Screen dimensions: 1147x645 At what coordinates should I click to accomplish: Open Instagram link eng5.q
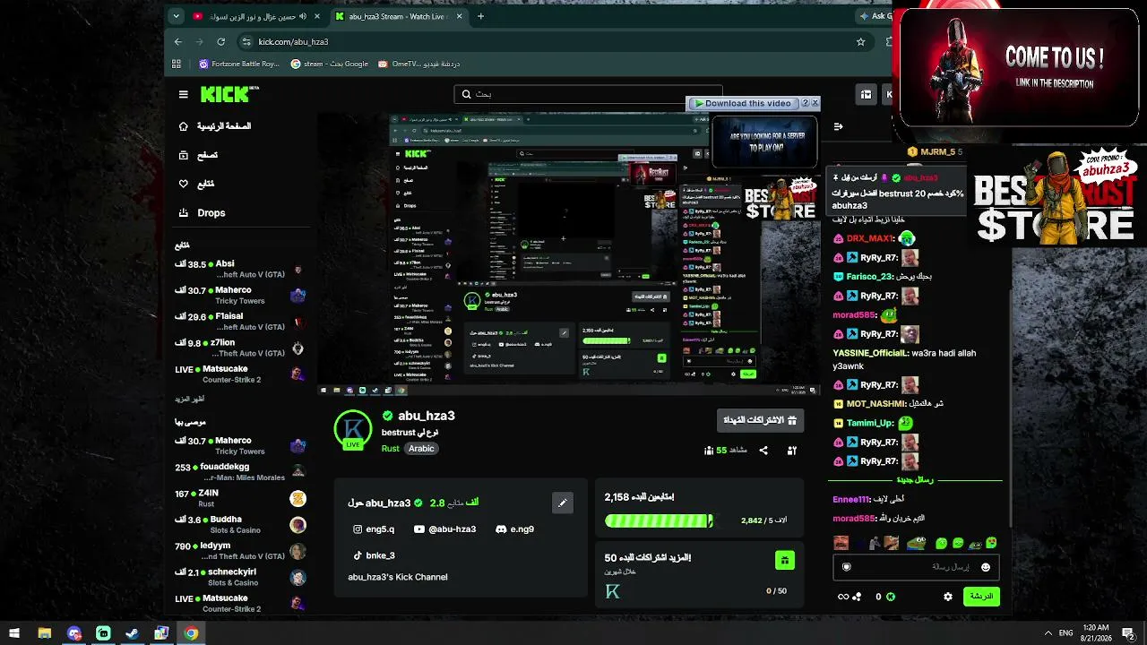tap(375, 529)
